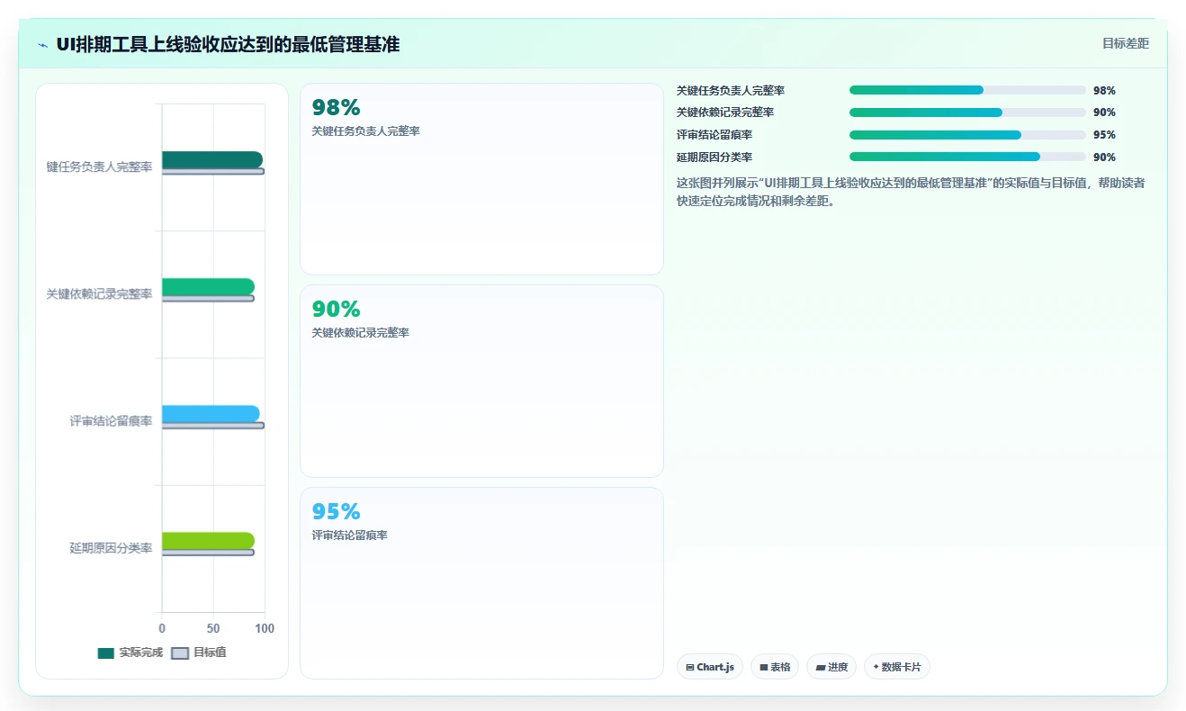Viewport: 1186px width, 711px height.
Task: Click the 目标差距 label in header
Action: point(1126,43)
